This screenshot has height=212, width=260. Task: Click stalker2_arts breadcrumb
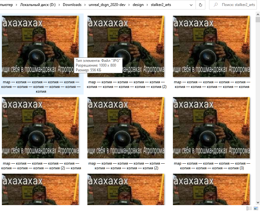point(161,5)
